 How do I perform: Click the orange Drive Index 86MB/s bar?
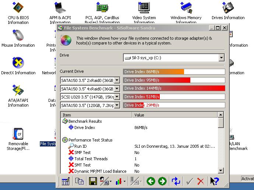(174, 72)
